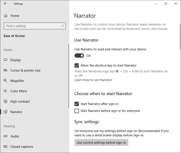Open Closed captions via CC icon
181x153 pixels.
pyautogui.click(x=5, y=147)
